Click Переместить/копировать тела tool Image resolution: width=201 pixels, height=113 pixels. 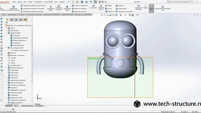pyautogui.click(x=163, y=8)
